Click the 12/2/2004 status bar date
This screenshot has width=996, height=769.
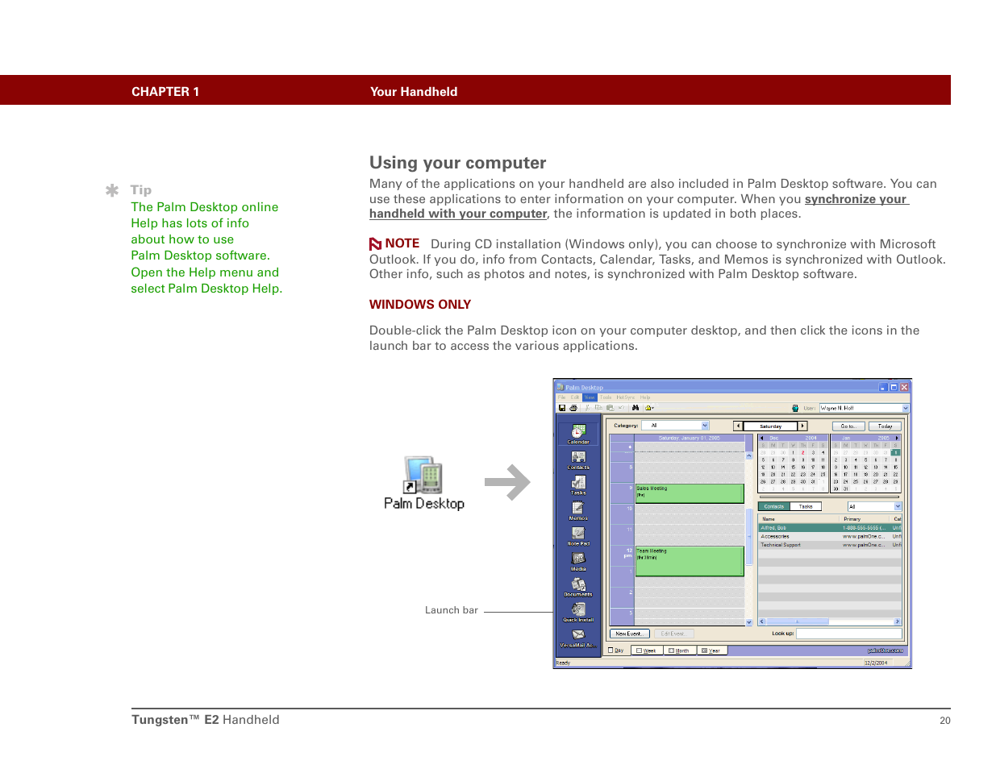[x=876, y=663]
